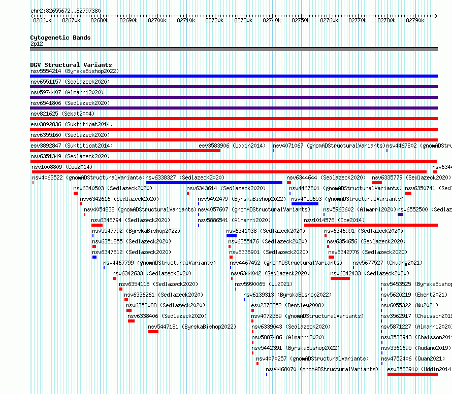Click the red bar under nsv821625
Screen dimensions: 452x394
click(x=234, y=119)
